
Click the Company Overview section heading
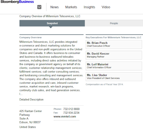tap(30, 38)
